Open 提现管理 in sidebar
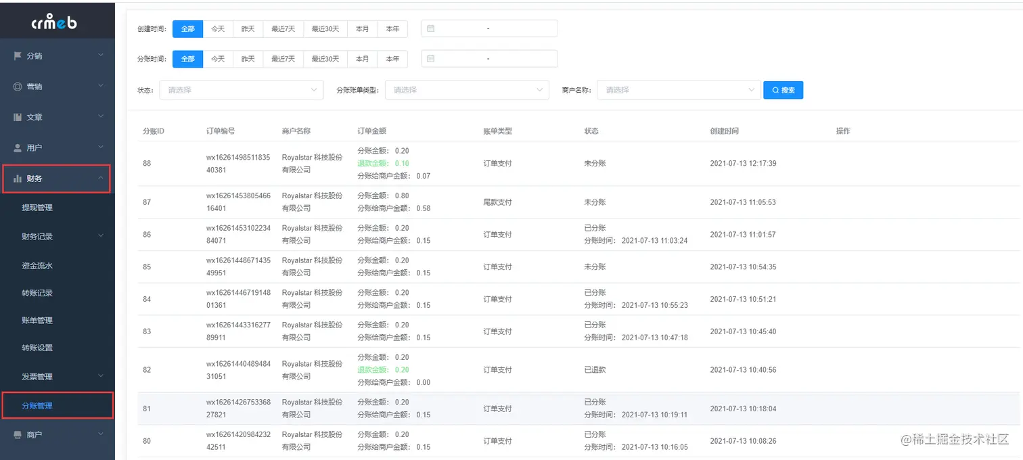This screenshot has height=460, width=1023. [x=37, y=208]
